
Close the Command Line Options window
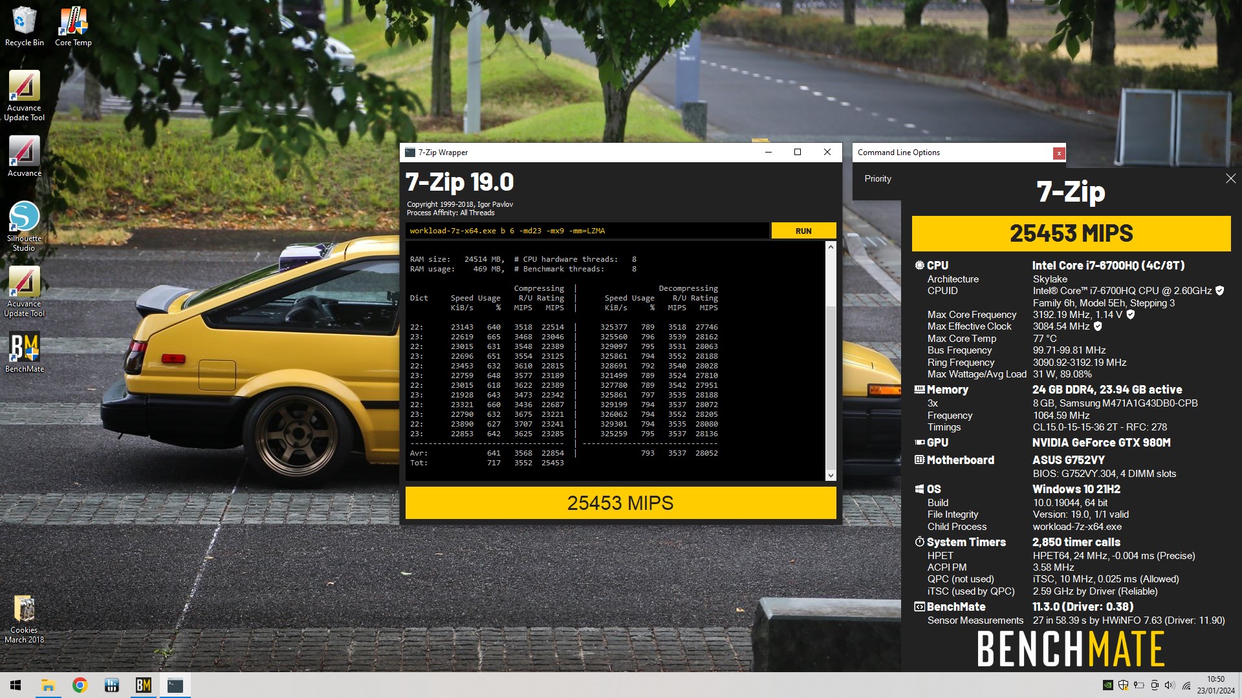1058,153
